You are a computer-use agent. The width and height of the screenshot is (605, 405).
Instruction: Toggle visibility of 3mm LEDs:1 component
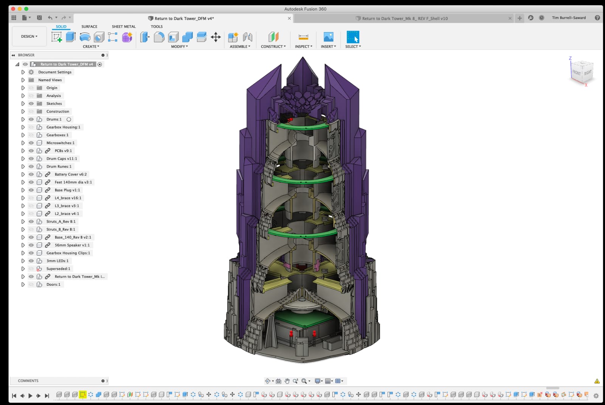pyautogui.click(x=31, y=261)
